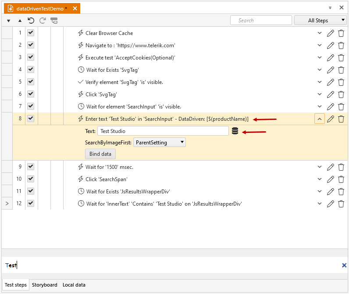Edit the Verify element SvgTag visible step

[331, 82]
